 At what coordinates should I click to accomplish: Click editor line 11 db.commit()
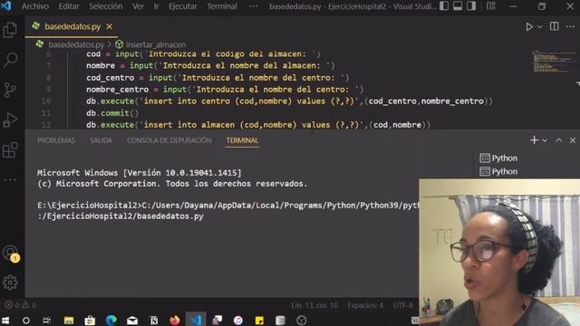pos(112,113)
